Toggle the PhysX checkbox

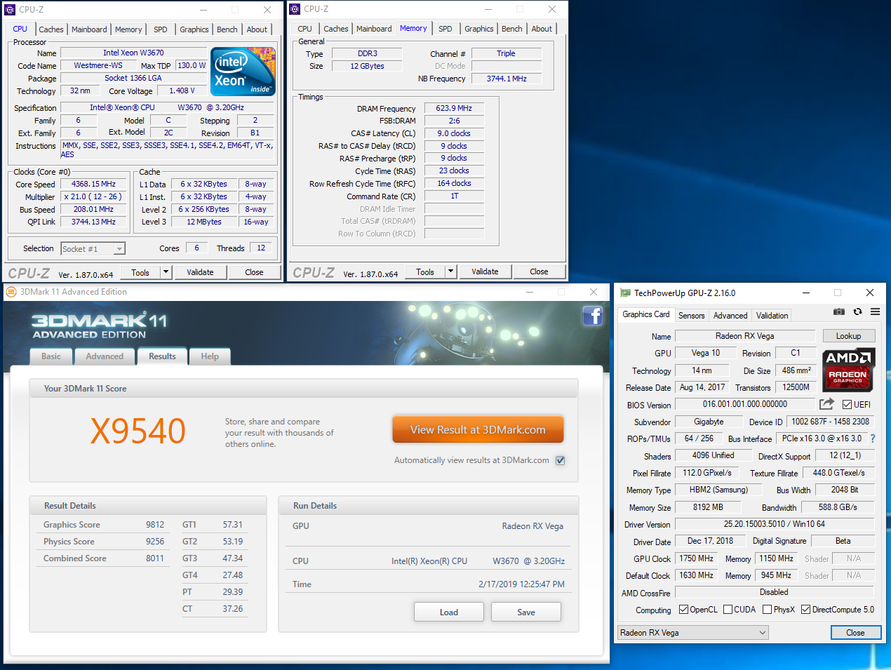(x=767, y=610)
